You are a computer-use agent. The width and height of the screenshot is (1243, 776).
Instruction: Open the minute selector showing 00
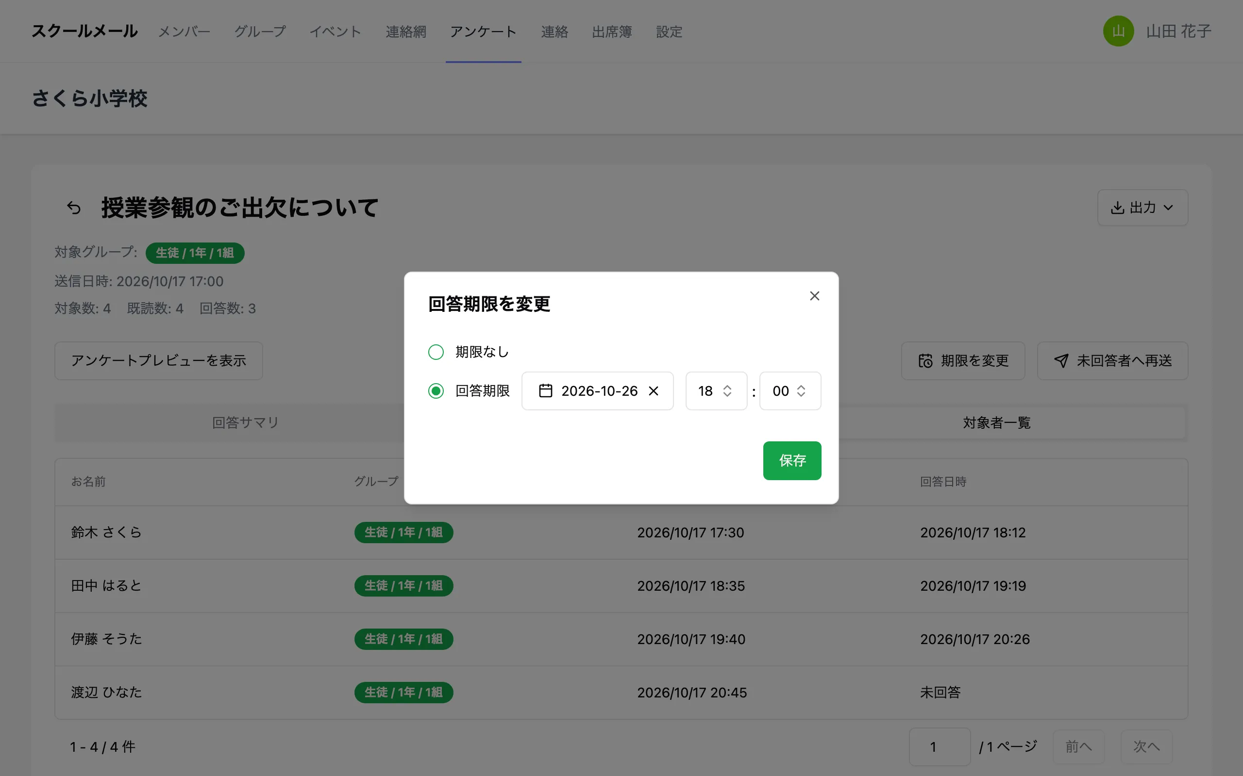point(790,391)
